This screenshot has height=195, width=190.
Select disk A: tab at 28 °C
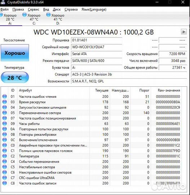(10, 19)
